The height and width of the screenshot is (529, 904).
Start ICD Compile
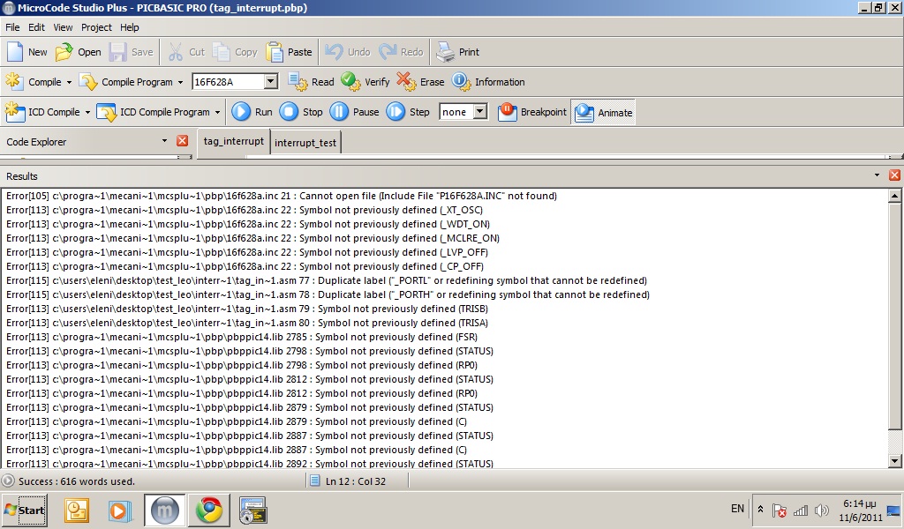pyautogui.click(x=42, y=112)
